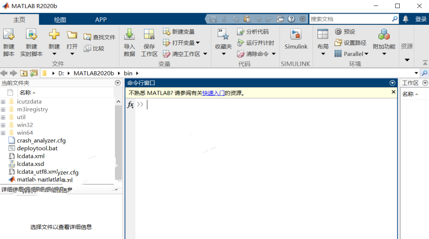
Task: Create a new script (新建脚本)
Action: tap(9, 43)
